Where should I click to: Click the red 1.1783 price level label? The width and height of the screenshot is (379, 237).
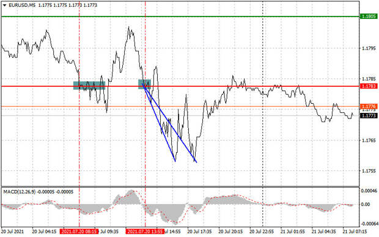[369, 86]
